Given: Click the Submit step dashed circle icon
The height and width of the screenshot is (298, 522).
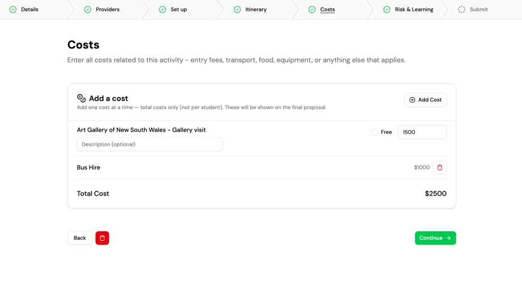Looking at the screenshot, I should tap(462, 10).
